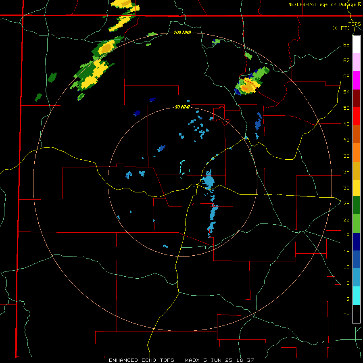Click the black TH threshold swatch
The image size is (363, 363).
tap(356, 314)
